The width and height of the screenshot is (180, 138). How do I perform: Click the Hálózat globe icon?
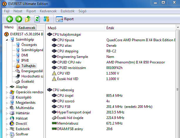(x=12, y=118)
